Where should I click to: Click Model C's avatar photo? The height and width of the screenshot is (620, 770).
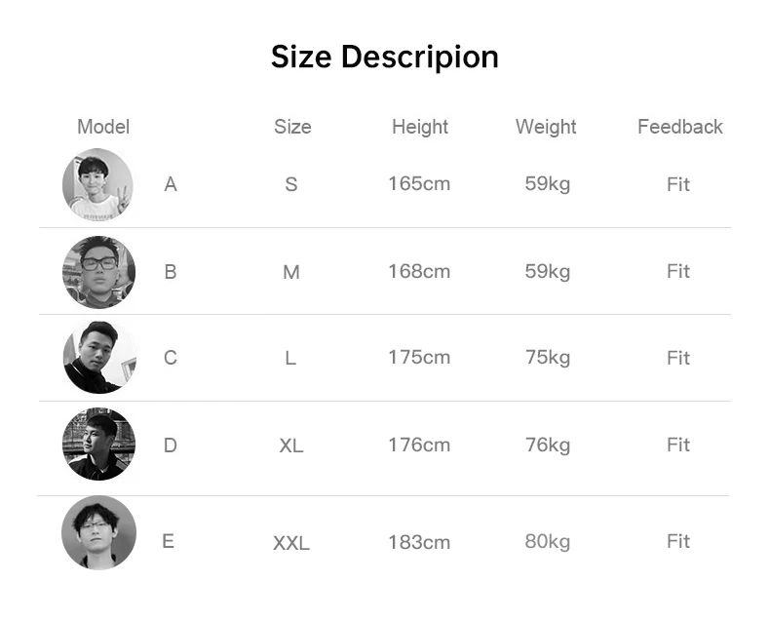coord(98,358)
